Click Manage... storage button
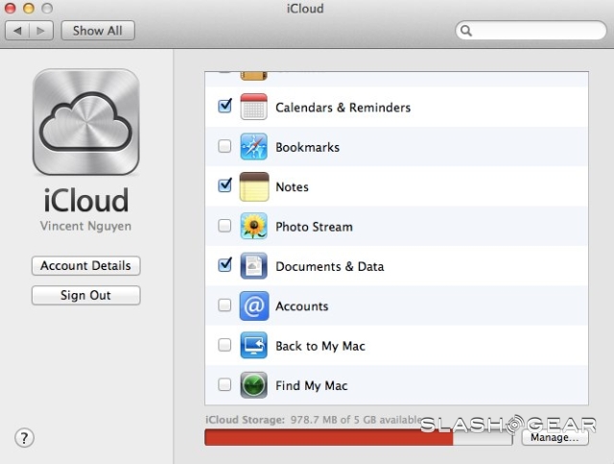Screen dimensions: 614x464 [x=555, y=438]
